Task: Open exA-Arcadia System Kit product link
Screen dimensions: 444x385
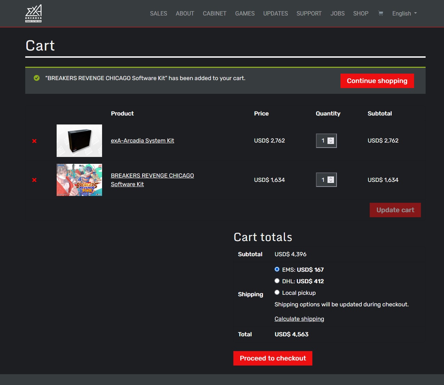Action: 142,141
